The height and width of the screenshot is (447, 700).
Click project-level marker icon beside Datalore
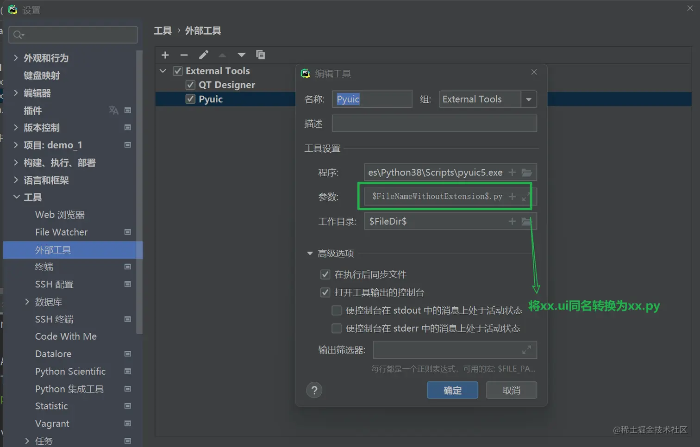[x=128, y=354]
